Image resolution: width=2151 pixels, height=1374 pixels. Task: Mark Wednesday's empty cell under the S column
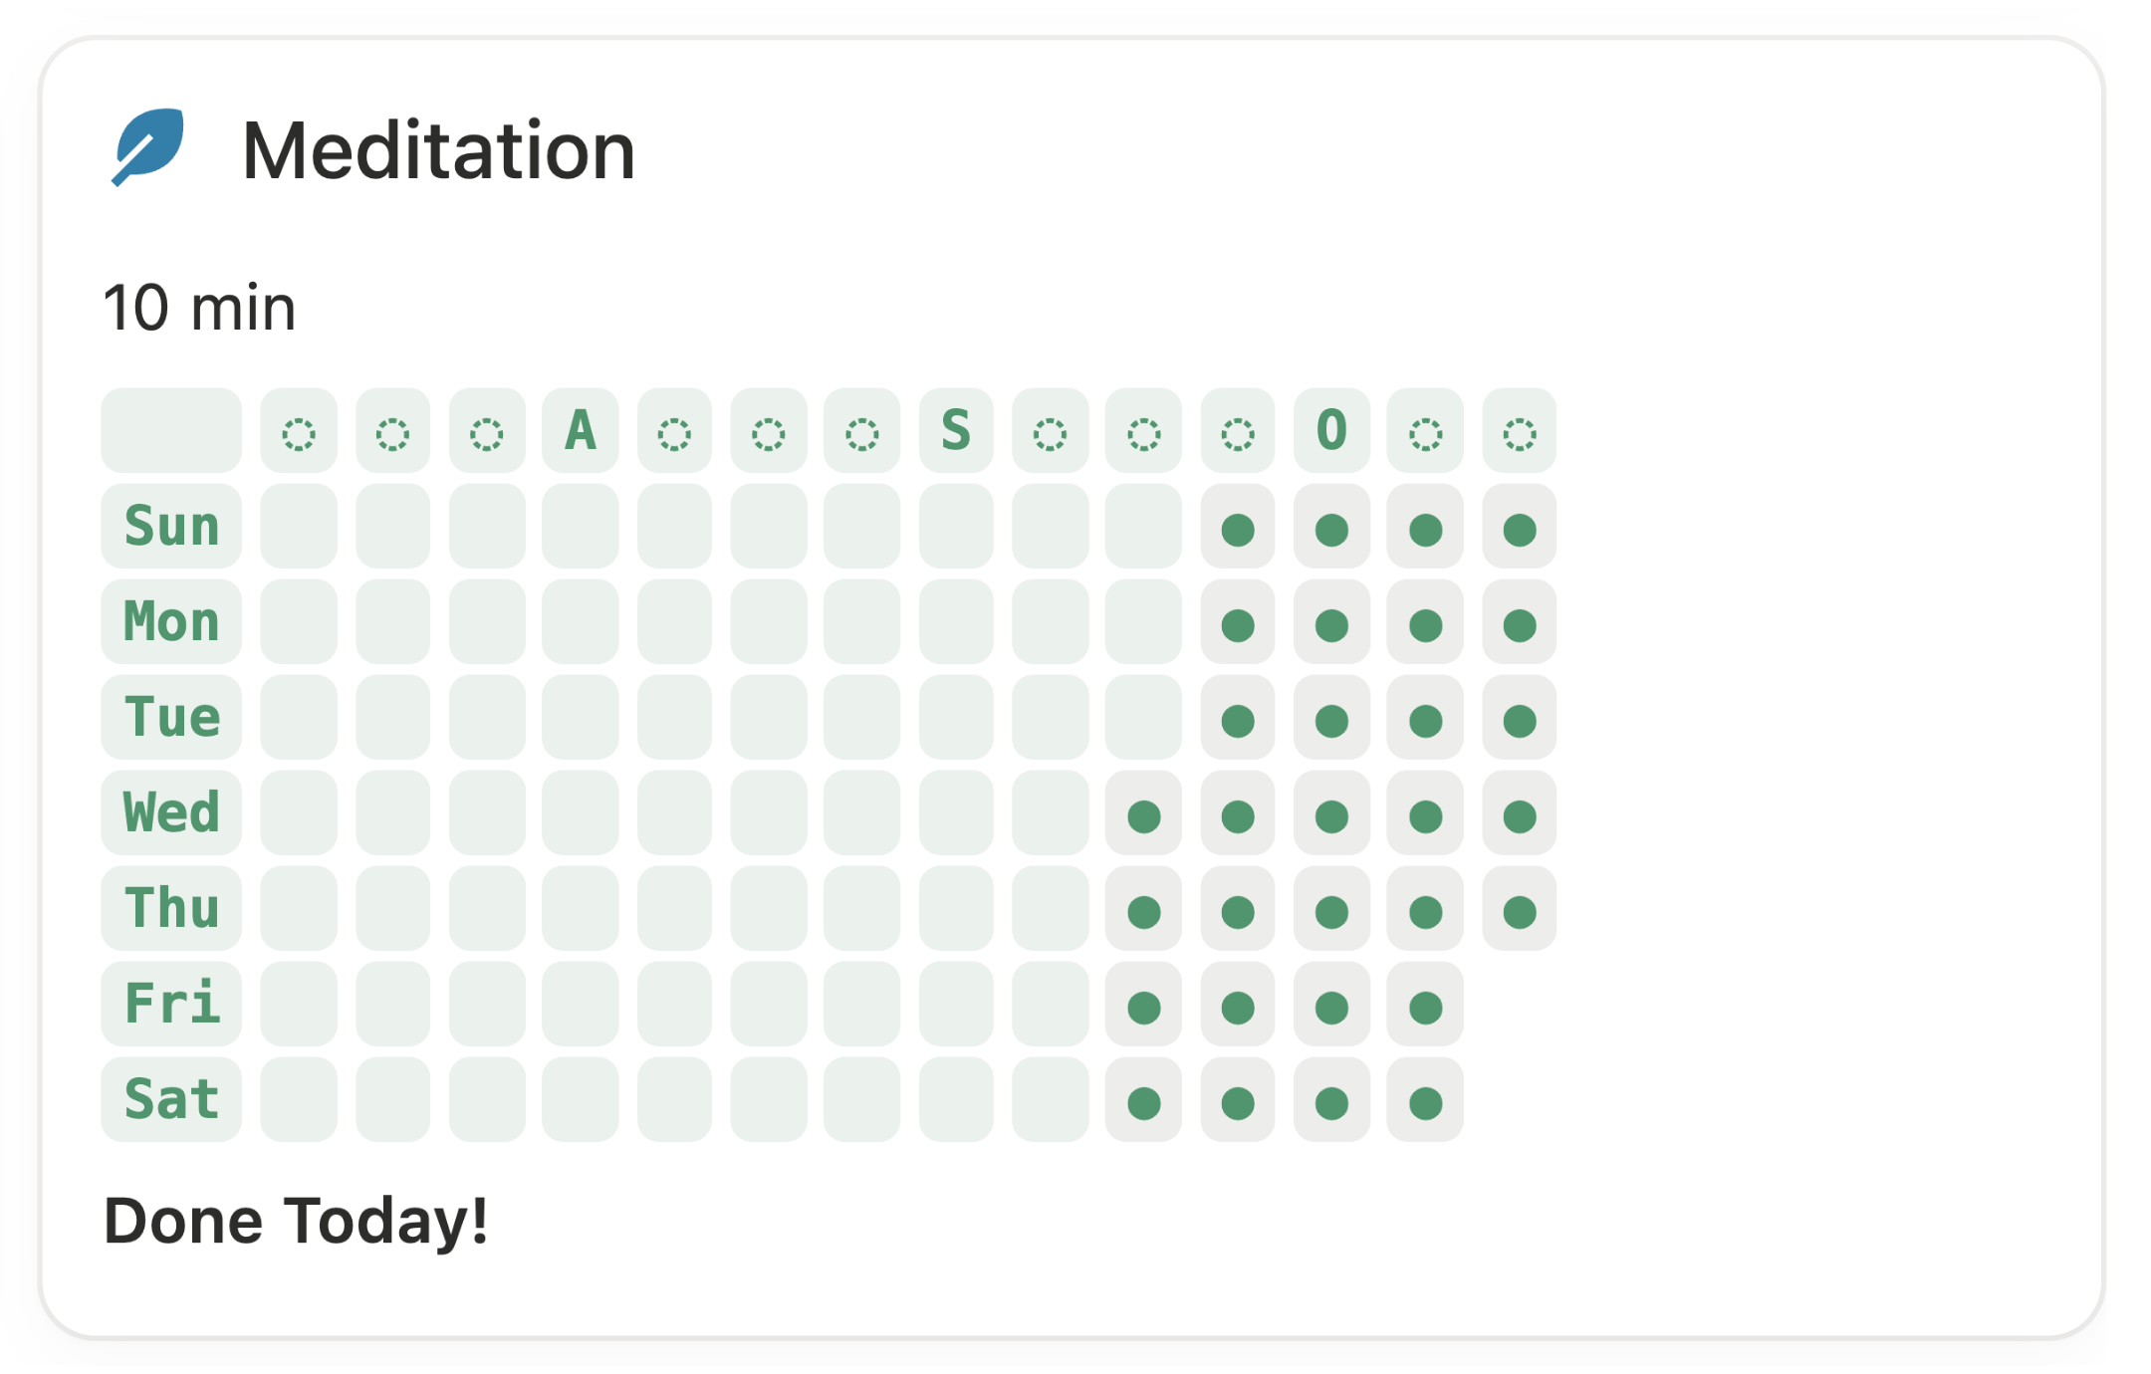pyautogui.click(x=955, y=812)
